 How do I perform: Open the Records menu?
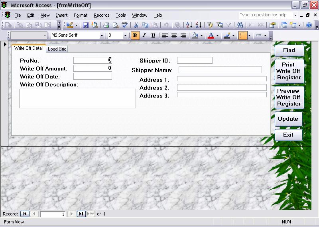(101, 15)
